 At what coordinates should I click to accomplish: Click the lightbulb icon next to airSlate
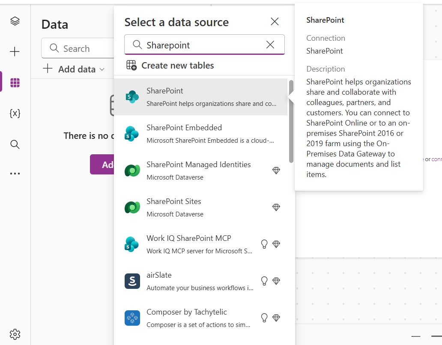[264, 281]
